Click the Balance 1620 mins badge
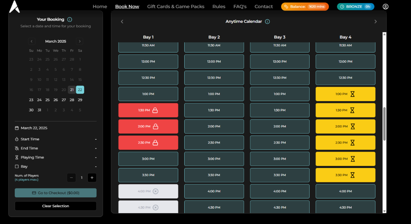411x224 pixels. 305,6
